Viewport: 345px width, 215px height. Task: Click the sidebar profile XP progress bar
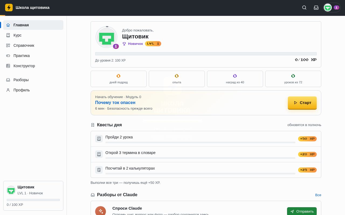click(33, 200)
